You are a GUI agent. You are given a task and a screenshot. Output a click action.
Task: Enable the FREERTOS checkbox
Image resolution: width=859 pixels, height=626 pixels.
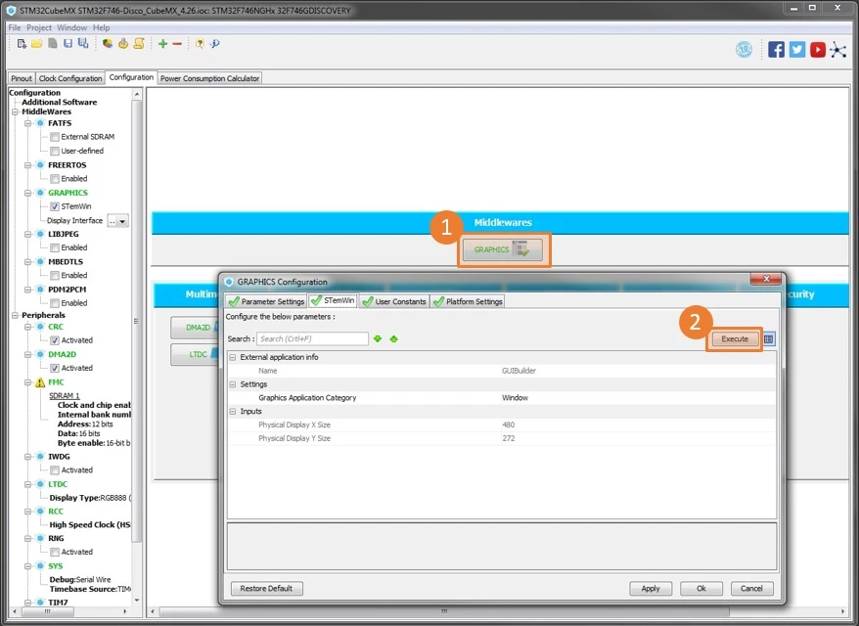click(55, 179)
